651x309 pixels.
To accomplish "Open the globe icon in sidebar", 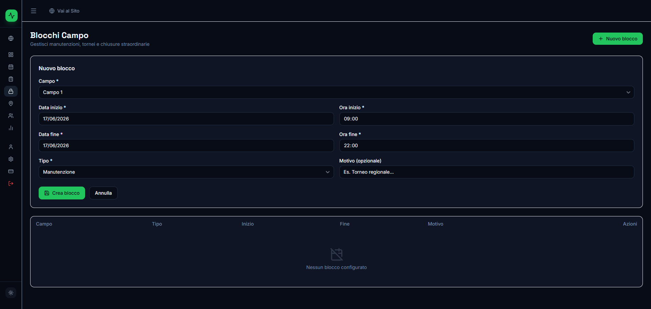I will coord(11,38).
